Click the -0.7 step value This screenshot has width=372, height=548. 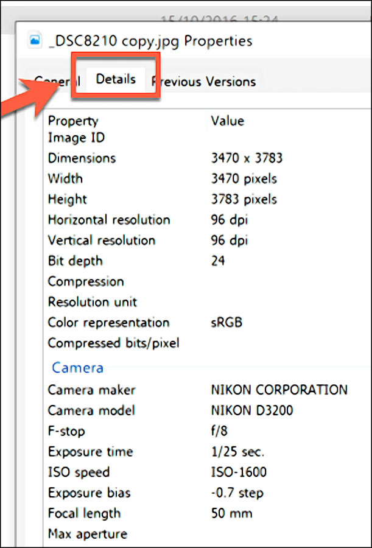(x=237, y=493)
